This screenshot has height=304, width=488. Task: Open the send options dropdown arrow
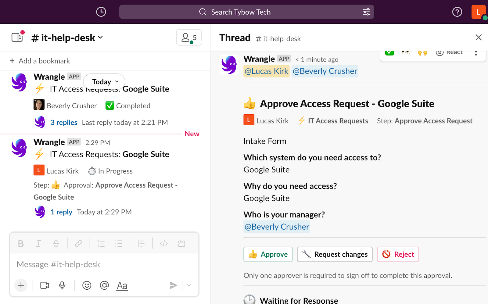pyautogui.click(x=189, y=285)
